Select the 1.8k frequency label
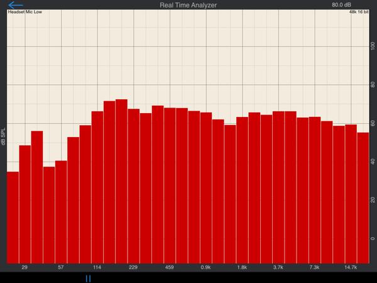Screen dimensions: 377x283 click(242, 267)
